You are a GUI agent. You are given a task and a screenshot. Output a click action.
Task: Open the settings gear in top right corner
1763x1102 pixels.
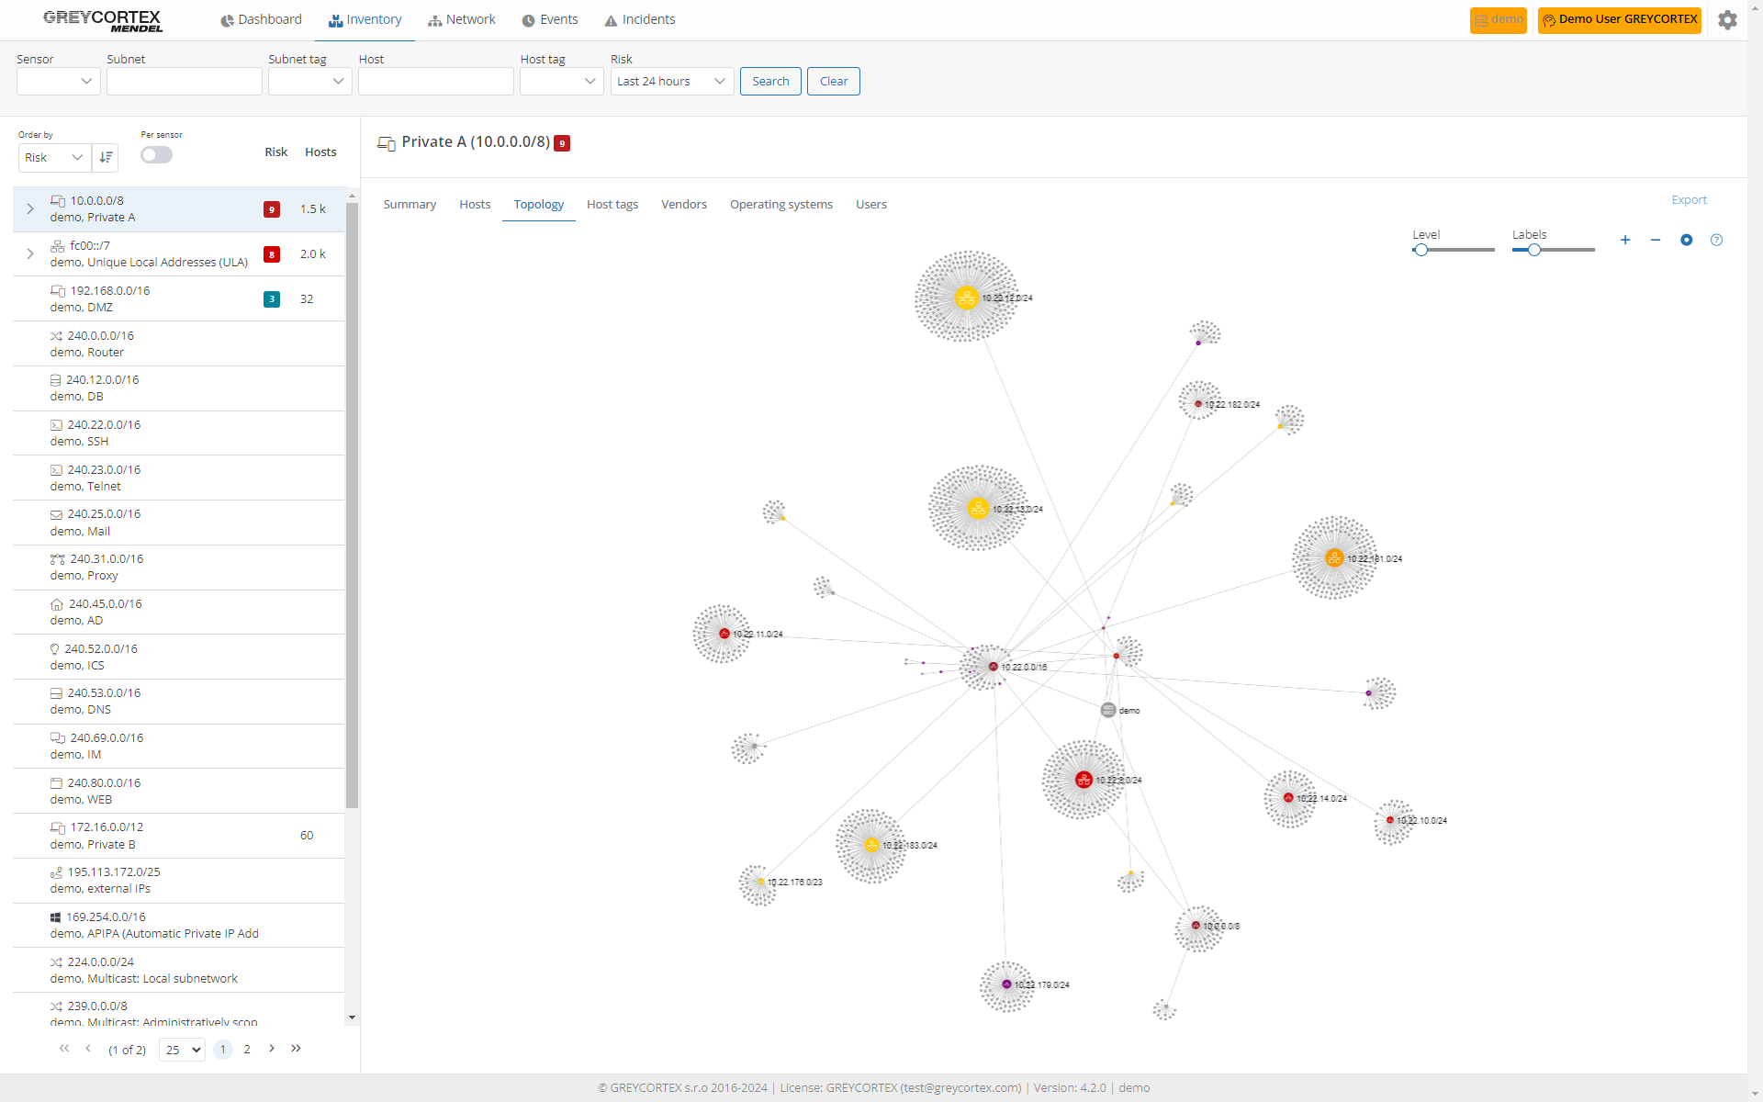[x=1727, y=19]
